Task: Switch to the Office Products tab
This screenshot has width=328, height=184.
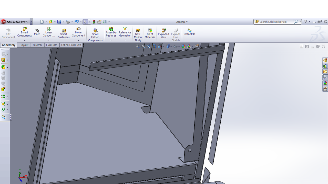Action: pyautogui.click(x=71, y=45)
